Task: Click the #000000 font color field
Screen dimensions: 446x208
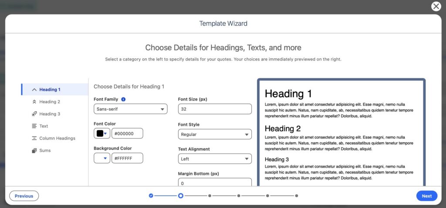Action: (128, 134)
